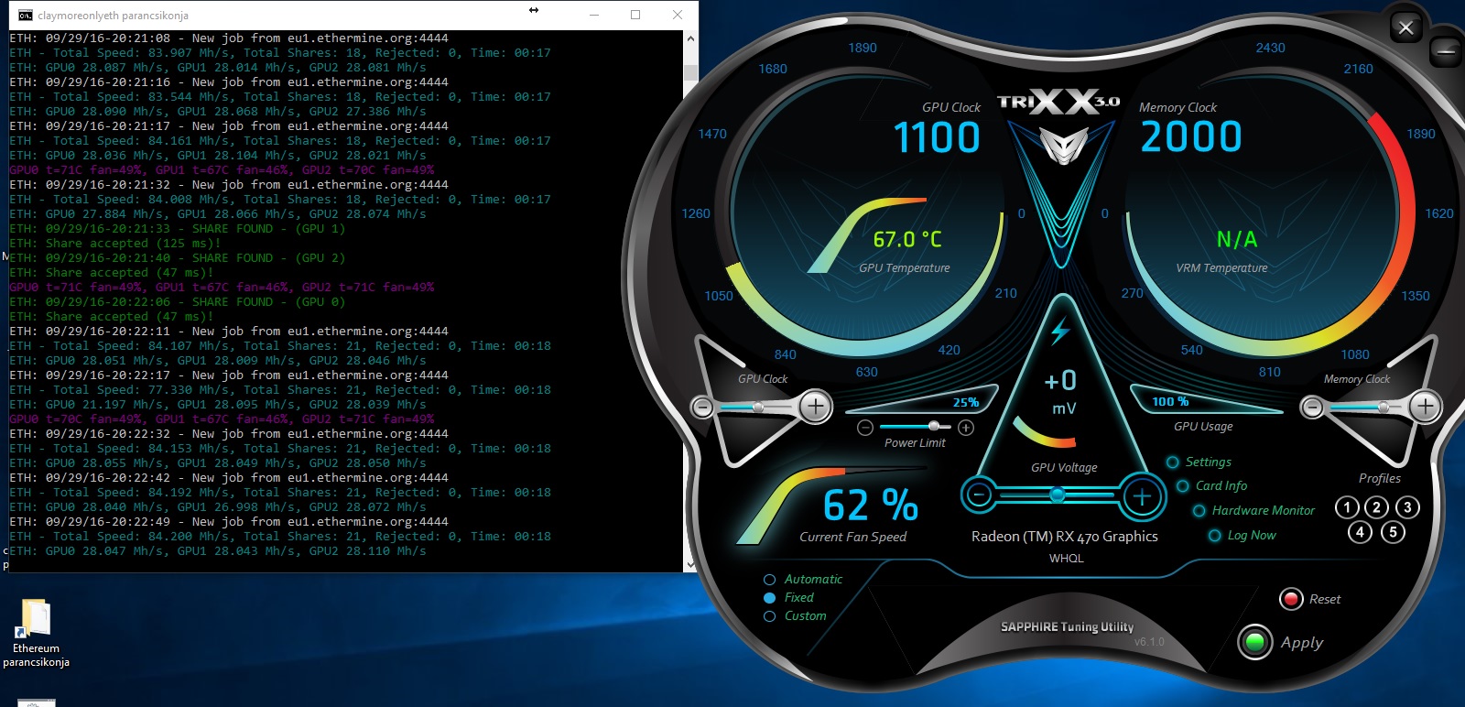Click the Reset text label
Viewport: 1465px width, 707px height.
(x=1325, y=599)
